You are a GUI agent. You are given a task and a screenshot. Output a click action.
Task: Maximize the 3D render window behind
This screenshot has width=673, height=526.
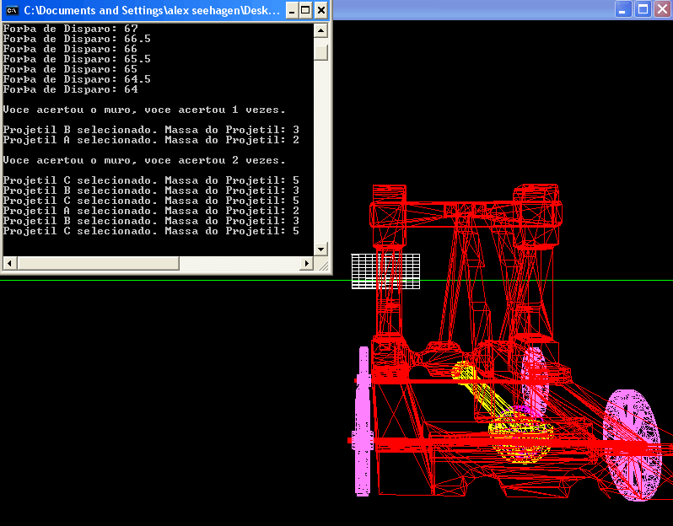tap(643, 9)
